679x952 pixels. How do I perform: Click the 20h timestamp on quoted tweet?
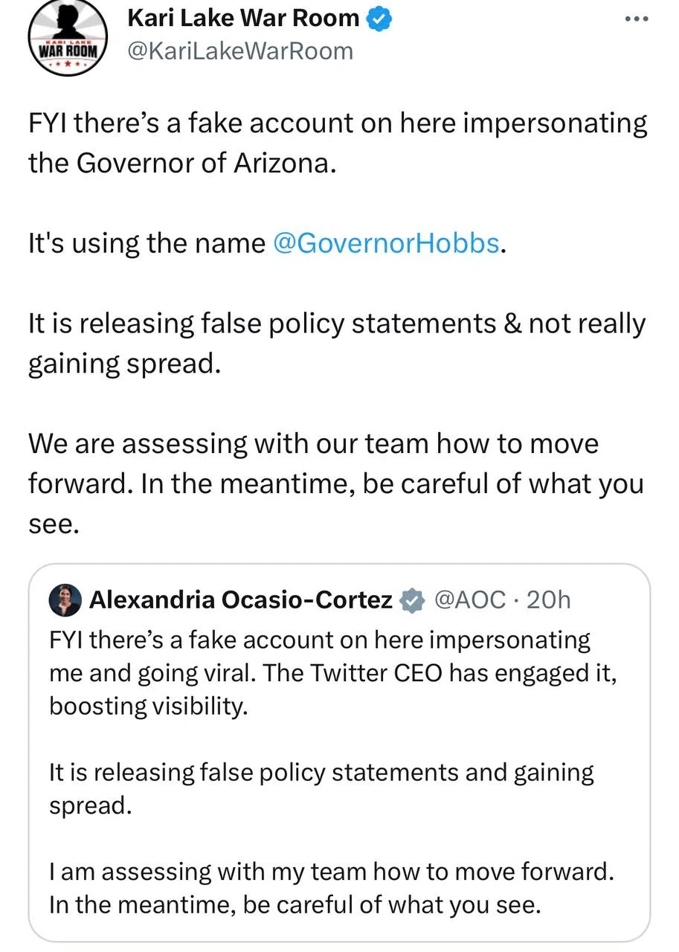[548, 599]
